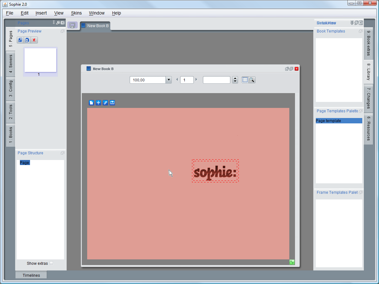Pin the Pages panel with the pushpin icon
Viewport: 379px width, 284px height.
54,23
